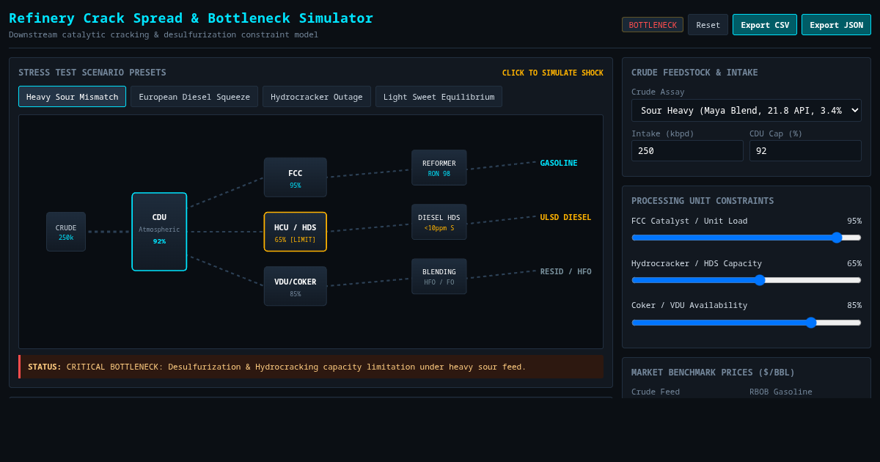Click the Hydrocracker capacity 65% value
Image resolution: width=880 pixels, height=462 pixels.
pyautogui.click(x=854, y=263)
